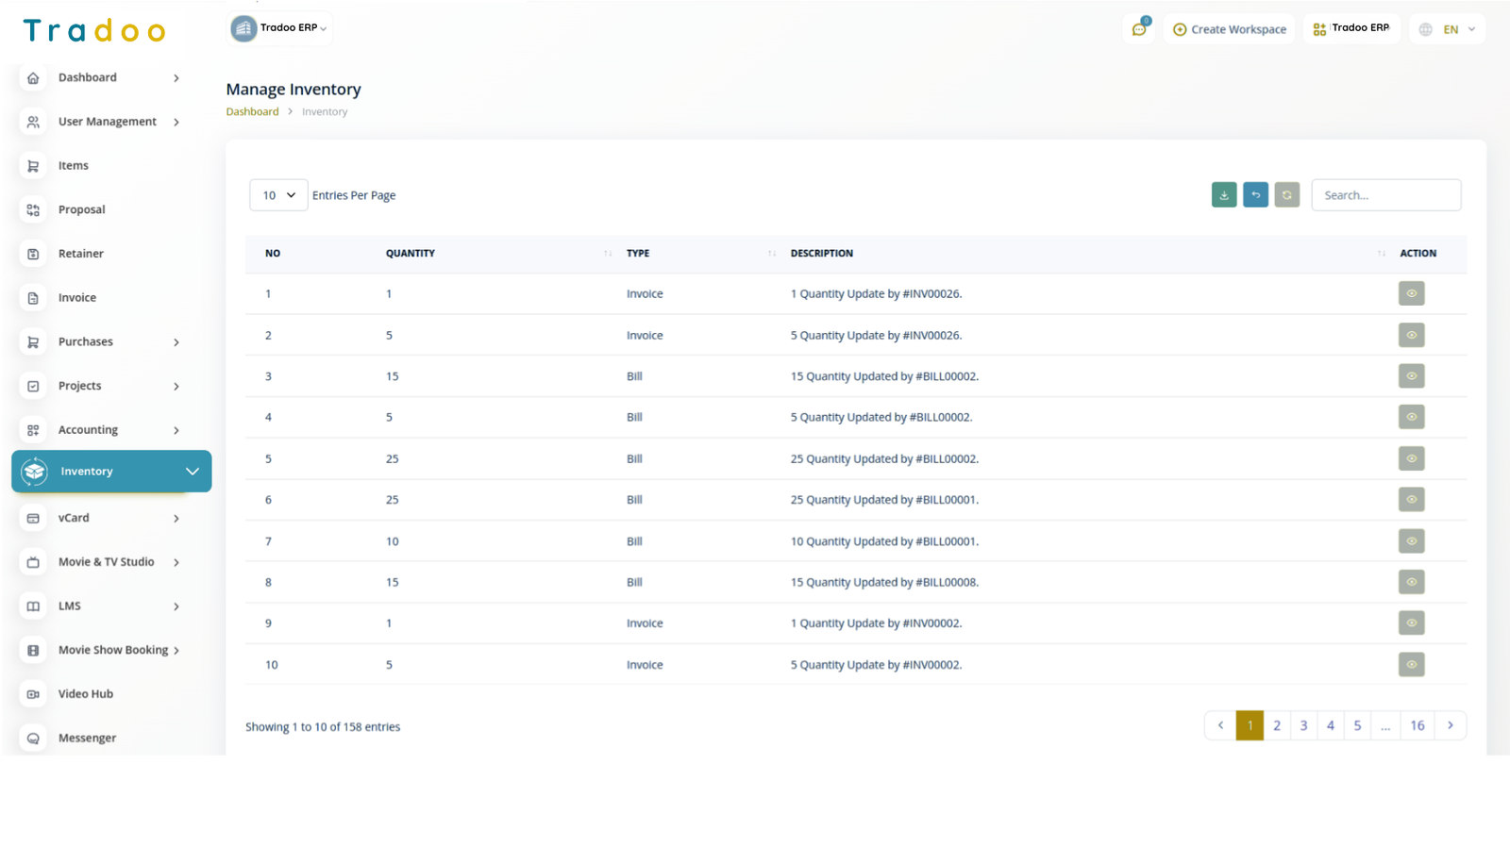Open the Invoice menu item
This screenshot has width=1510, height=847.
pos(77,298)
